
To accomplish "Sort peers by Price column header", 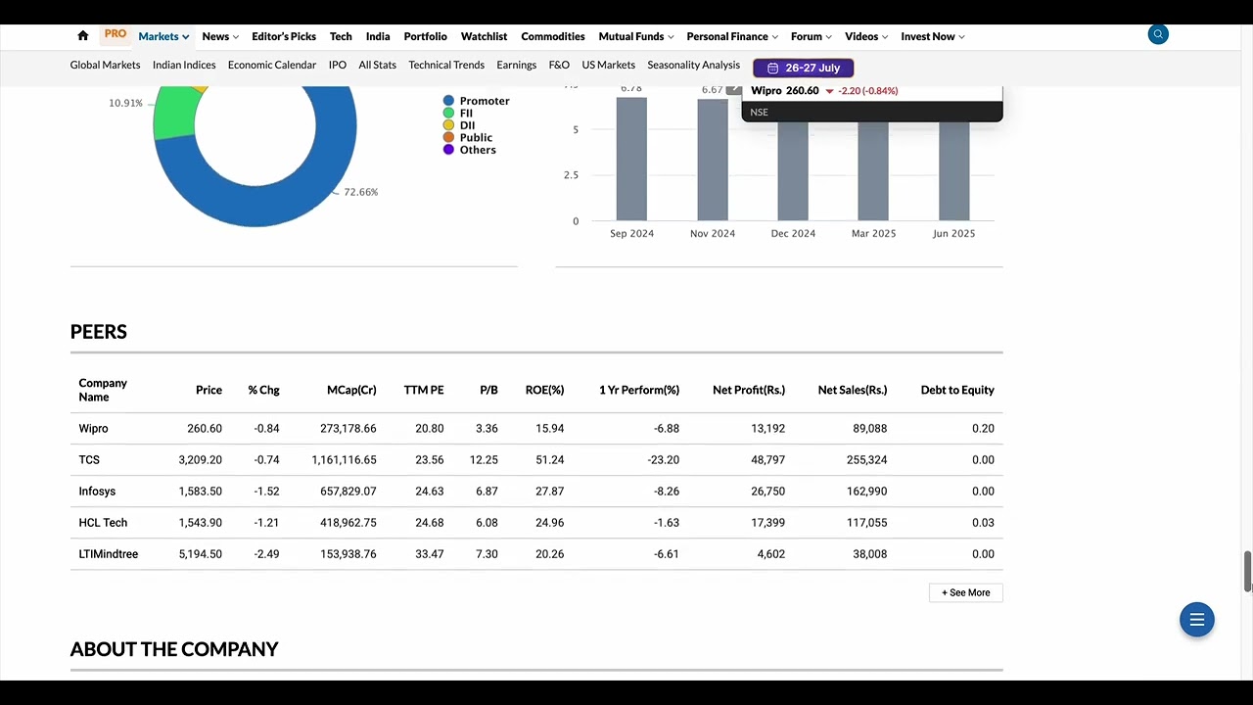I will (x=209, y=390).
